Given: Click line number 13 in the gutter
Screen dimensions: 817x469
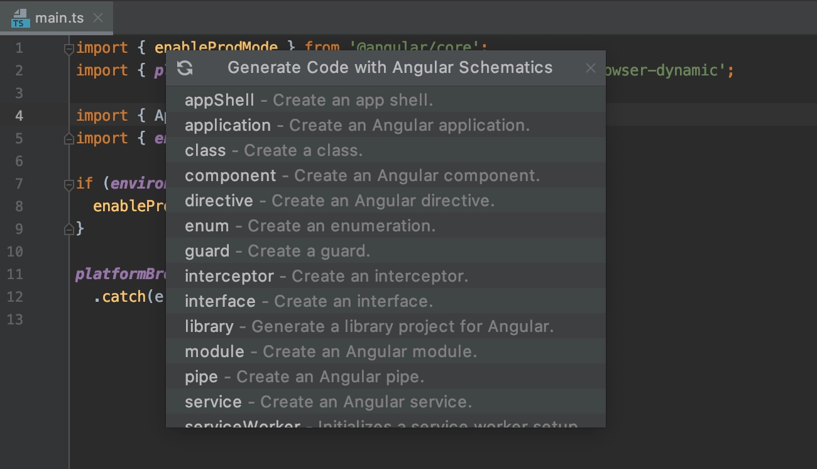Looking at the screenshot, I should (x=15, y=319).
